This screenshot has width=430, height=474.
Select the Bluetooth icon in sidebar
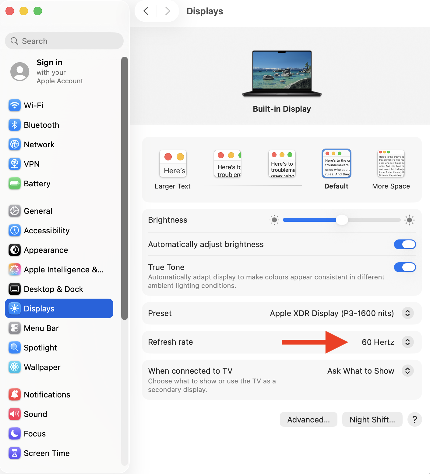tap(15, 125)
